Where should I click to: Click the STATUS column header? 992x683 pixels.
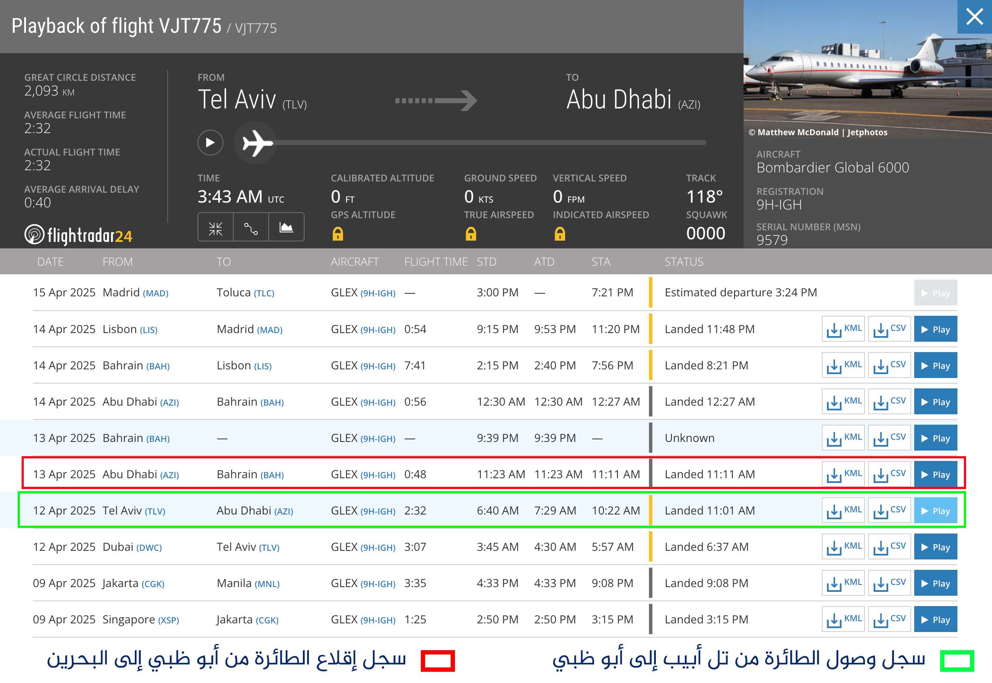(684, 261)
